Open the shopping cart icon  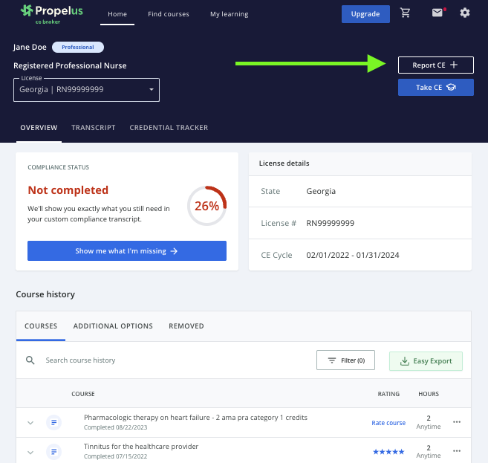pyautogui.click(x=406, y=13)
